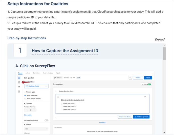Screen dimensions: 174x135
Task: Click the Preview button
Action: [138, 78]
